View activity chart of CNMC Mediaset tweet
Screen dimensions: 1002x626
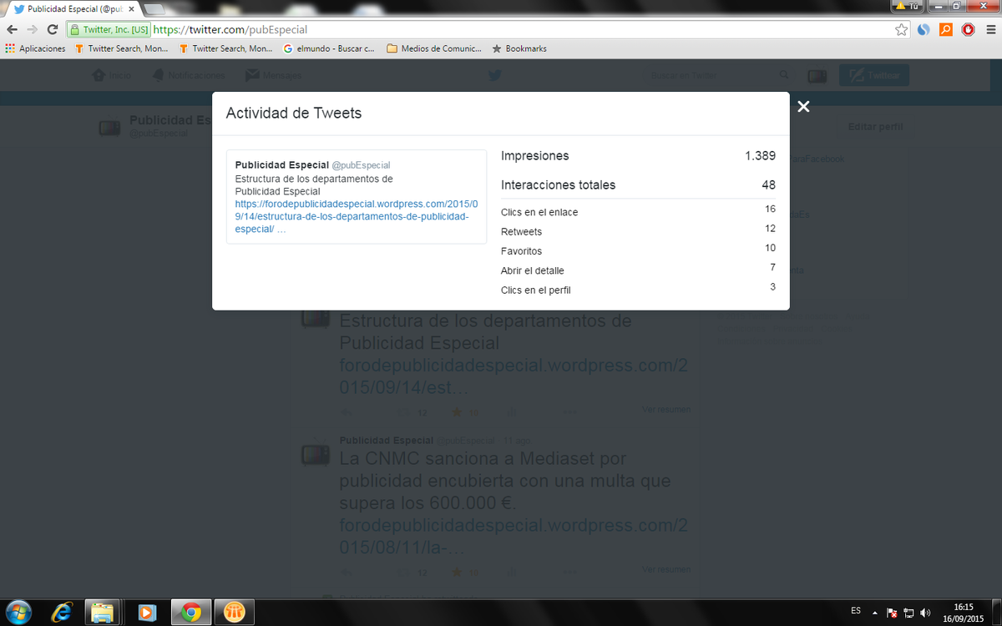click(x=512, y=573)
